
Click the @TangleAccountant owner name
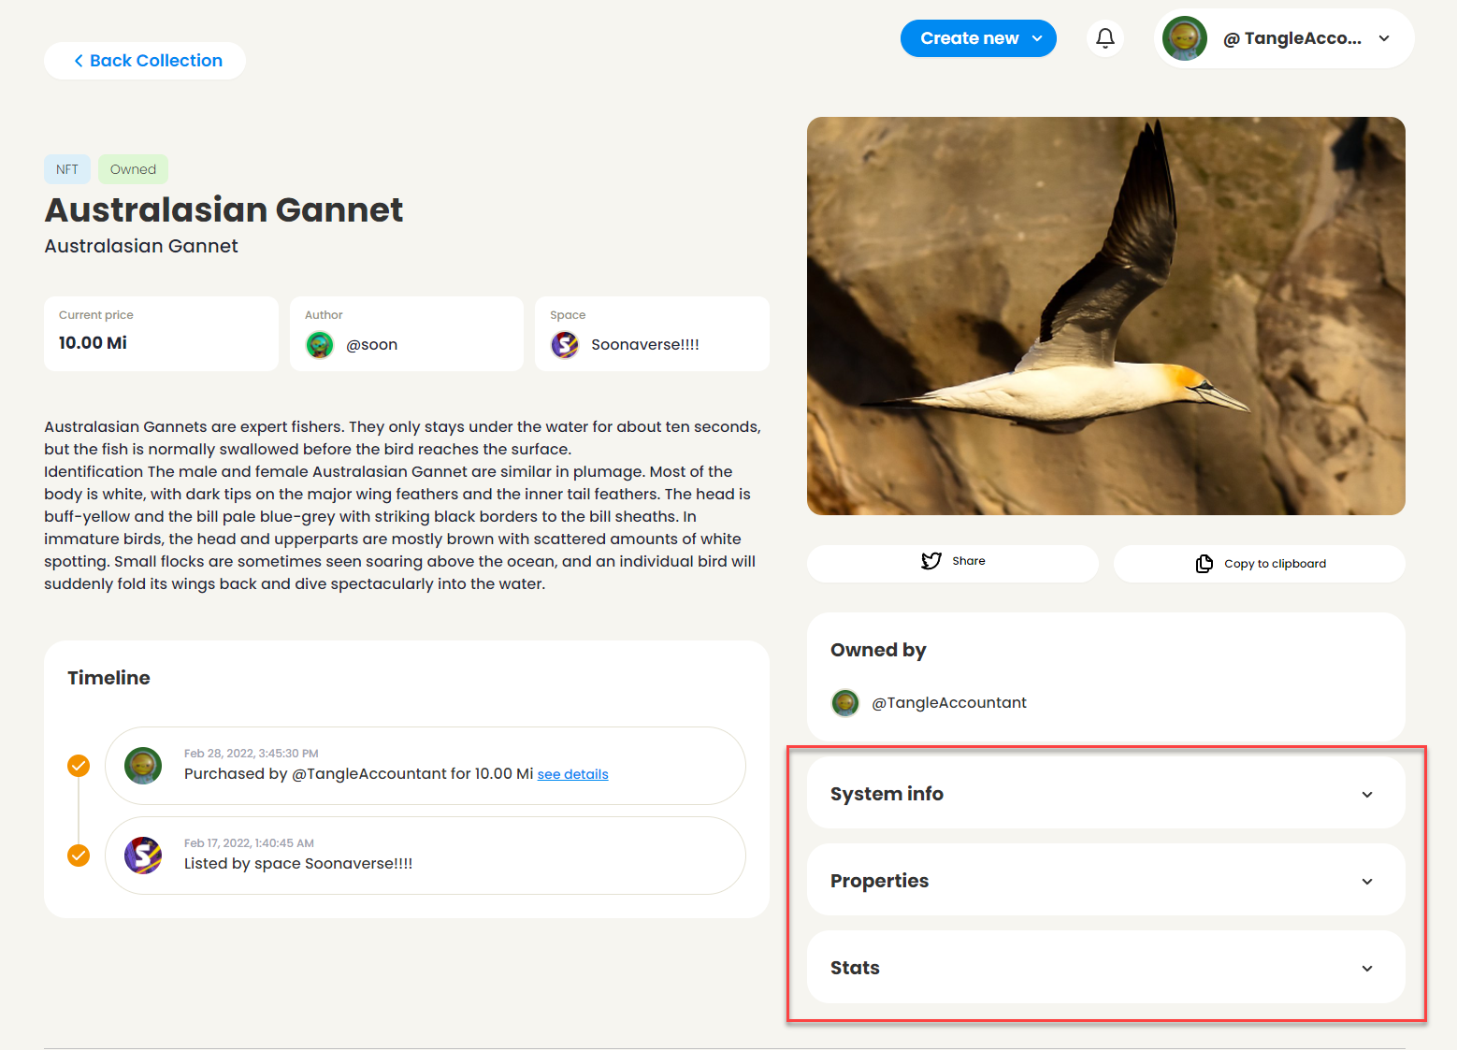click(x=948, y=702)
